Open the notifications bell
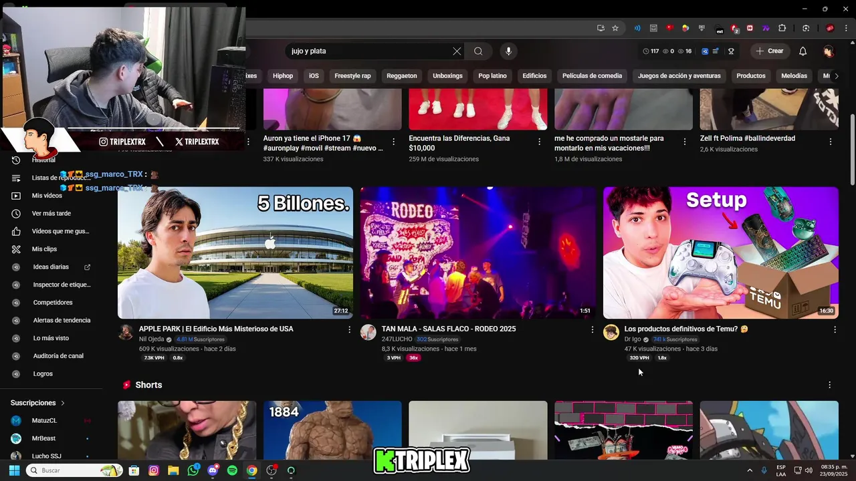The height and width of the screenshot is (481, 856). click(x=803, y=51)
